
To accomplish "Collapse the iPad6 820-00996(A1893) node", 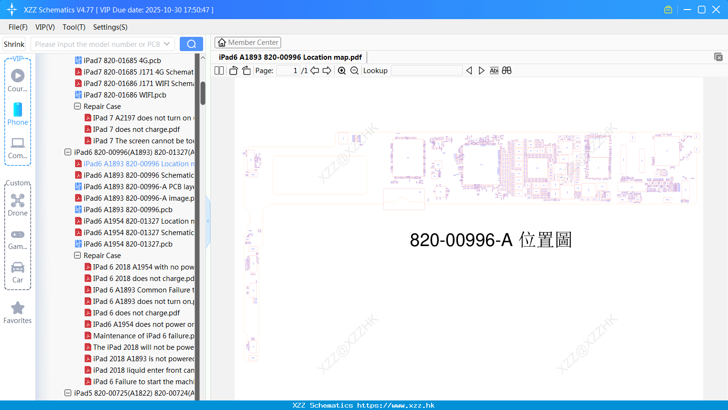I will [x=68, y=152].
